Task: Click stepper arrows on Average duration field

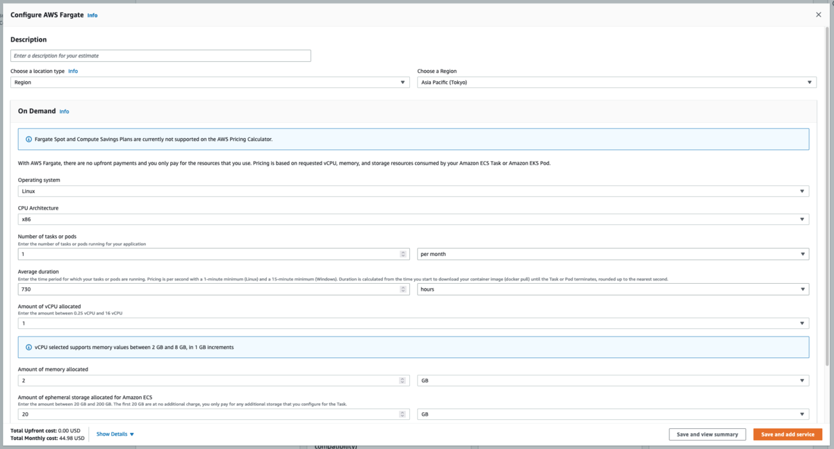Action: coord(403,289)
